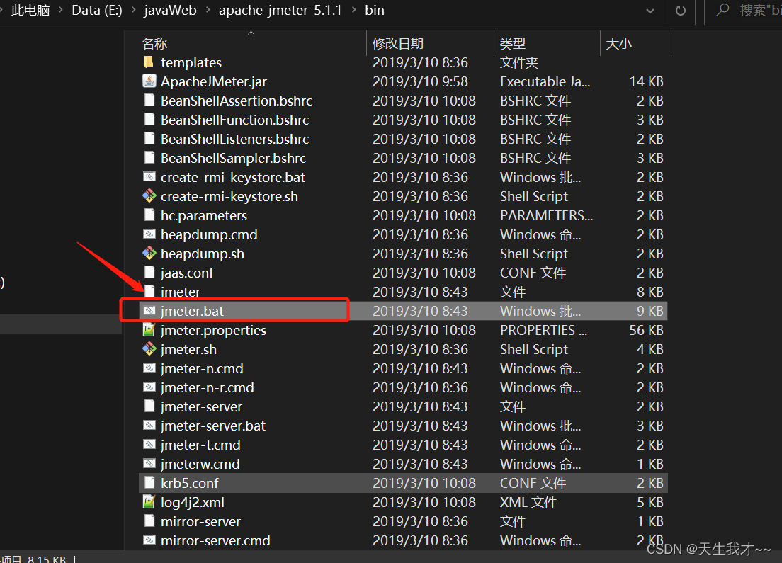Viewport: 782px width, 563px height.
Task: Click the jmeter.sh script icon
Action: (x=149, y=349)
